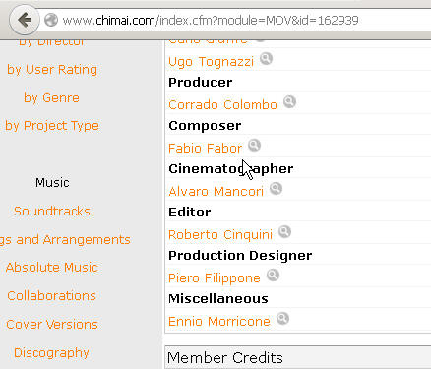Click magnifier icon next to Ugo Tognazzi
The height and width of the screenshot is (369, 431).
coord(266,59)
